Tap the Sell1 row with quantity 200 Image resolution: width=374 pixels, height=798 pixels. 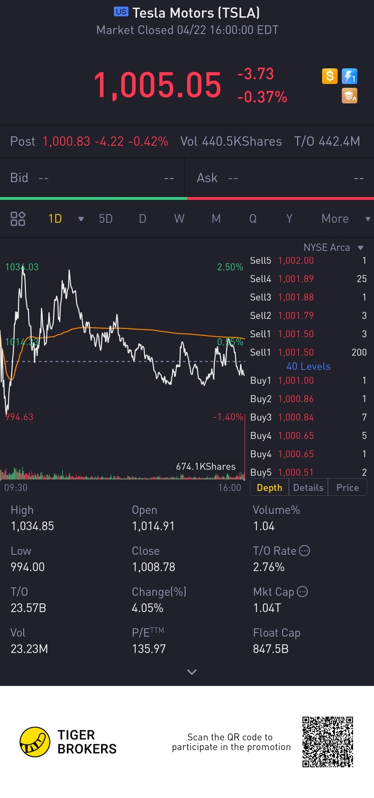(x=308, y=352)
